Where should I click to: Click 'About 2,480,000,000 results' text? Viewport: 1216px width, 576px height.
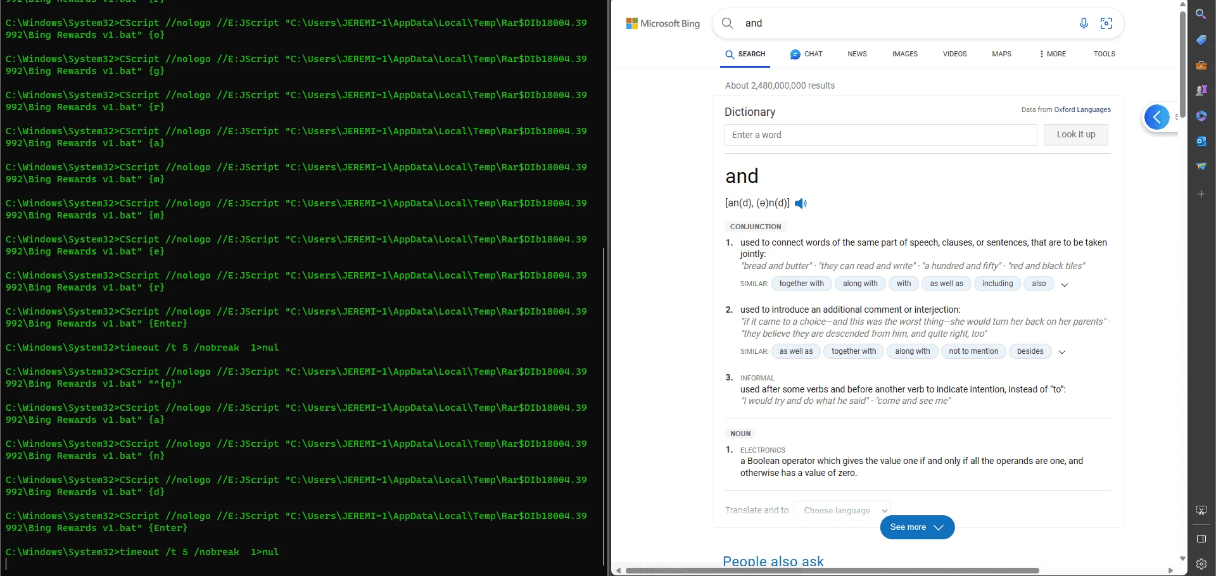(780, 85)
